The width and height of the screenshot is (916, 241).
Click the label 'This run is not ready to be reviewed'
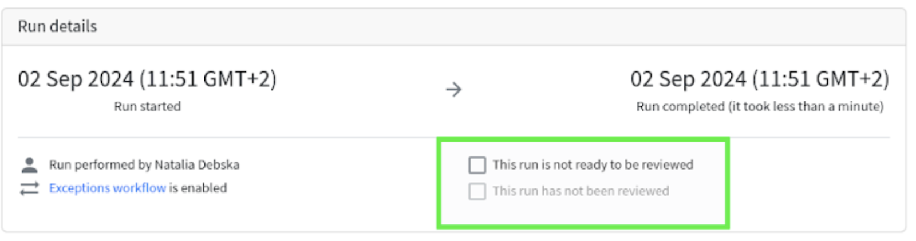point(593,165)
